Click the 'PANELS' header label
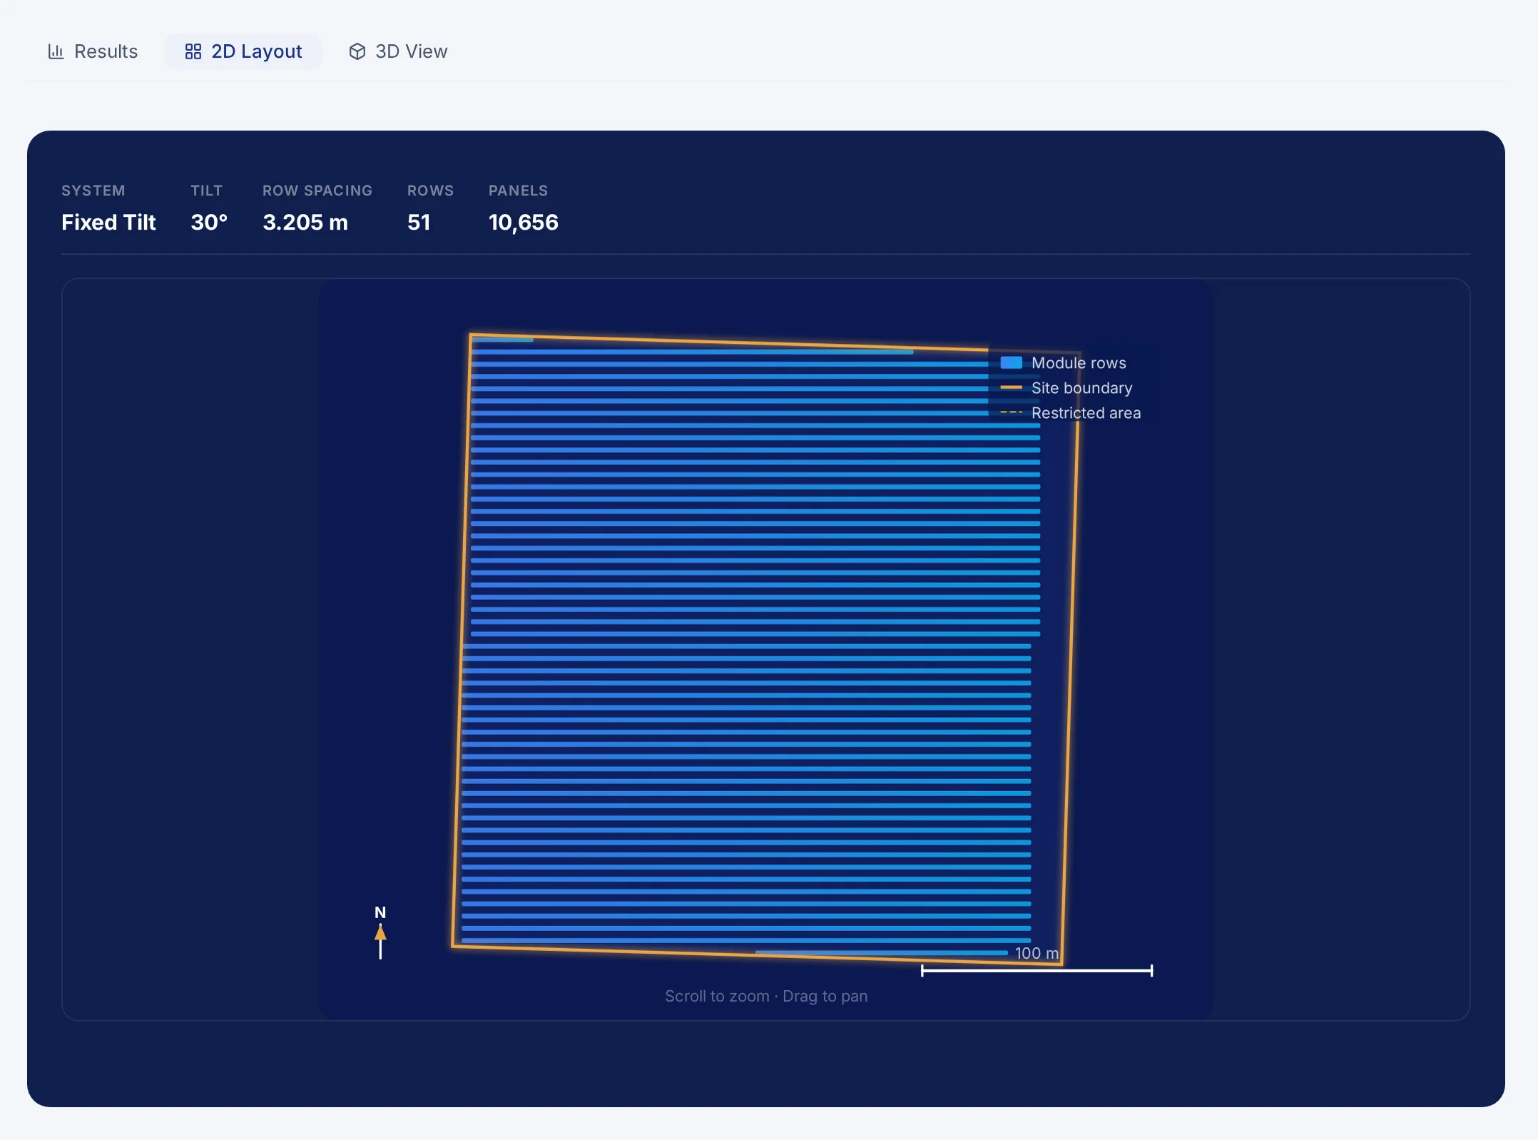 tap(518, 190)
